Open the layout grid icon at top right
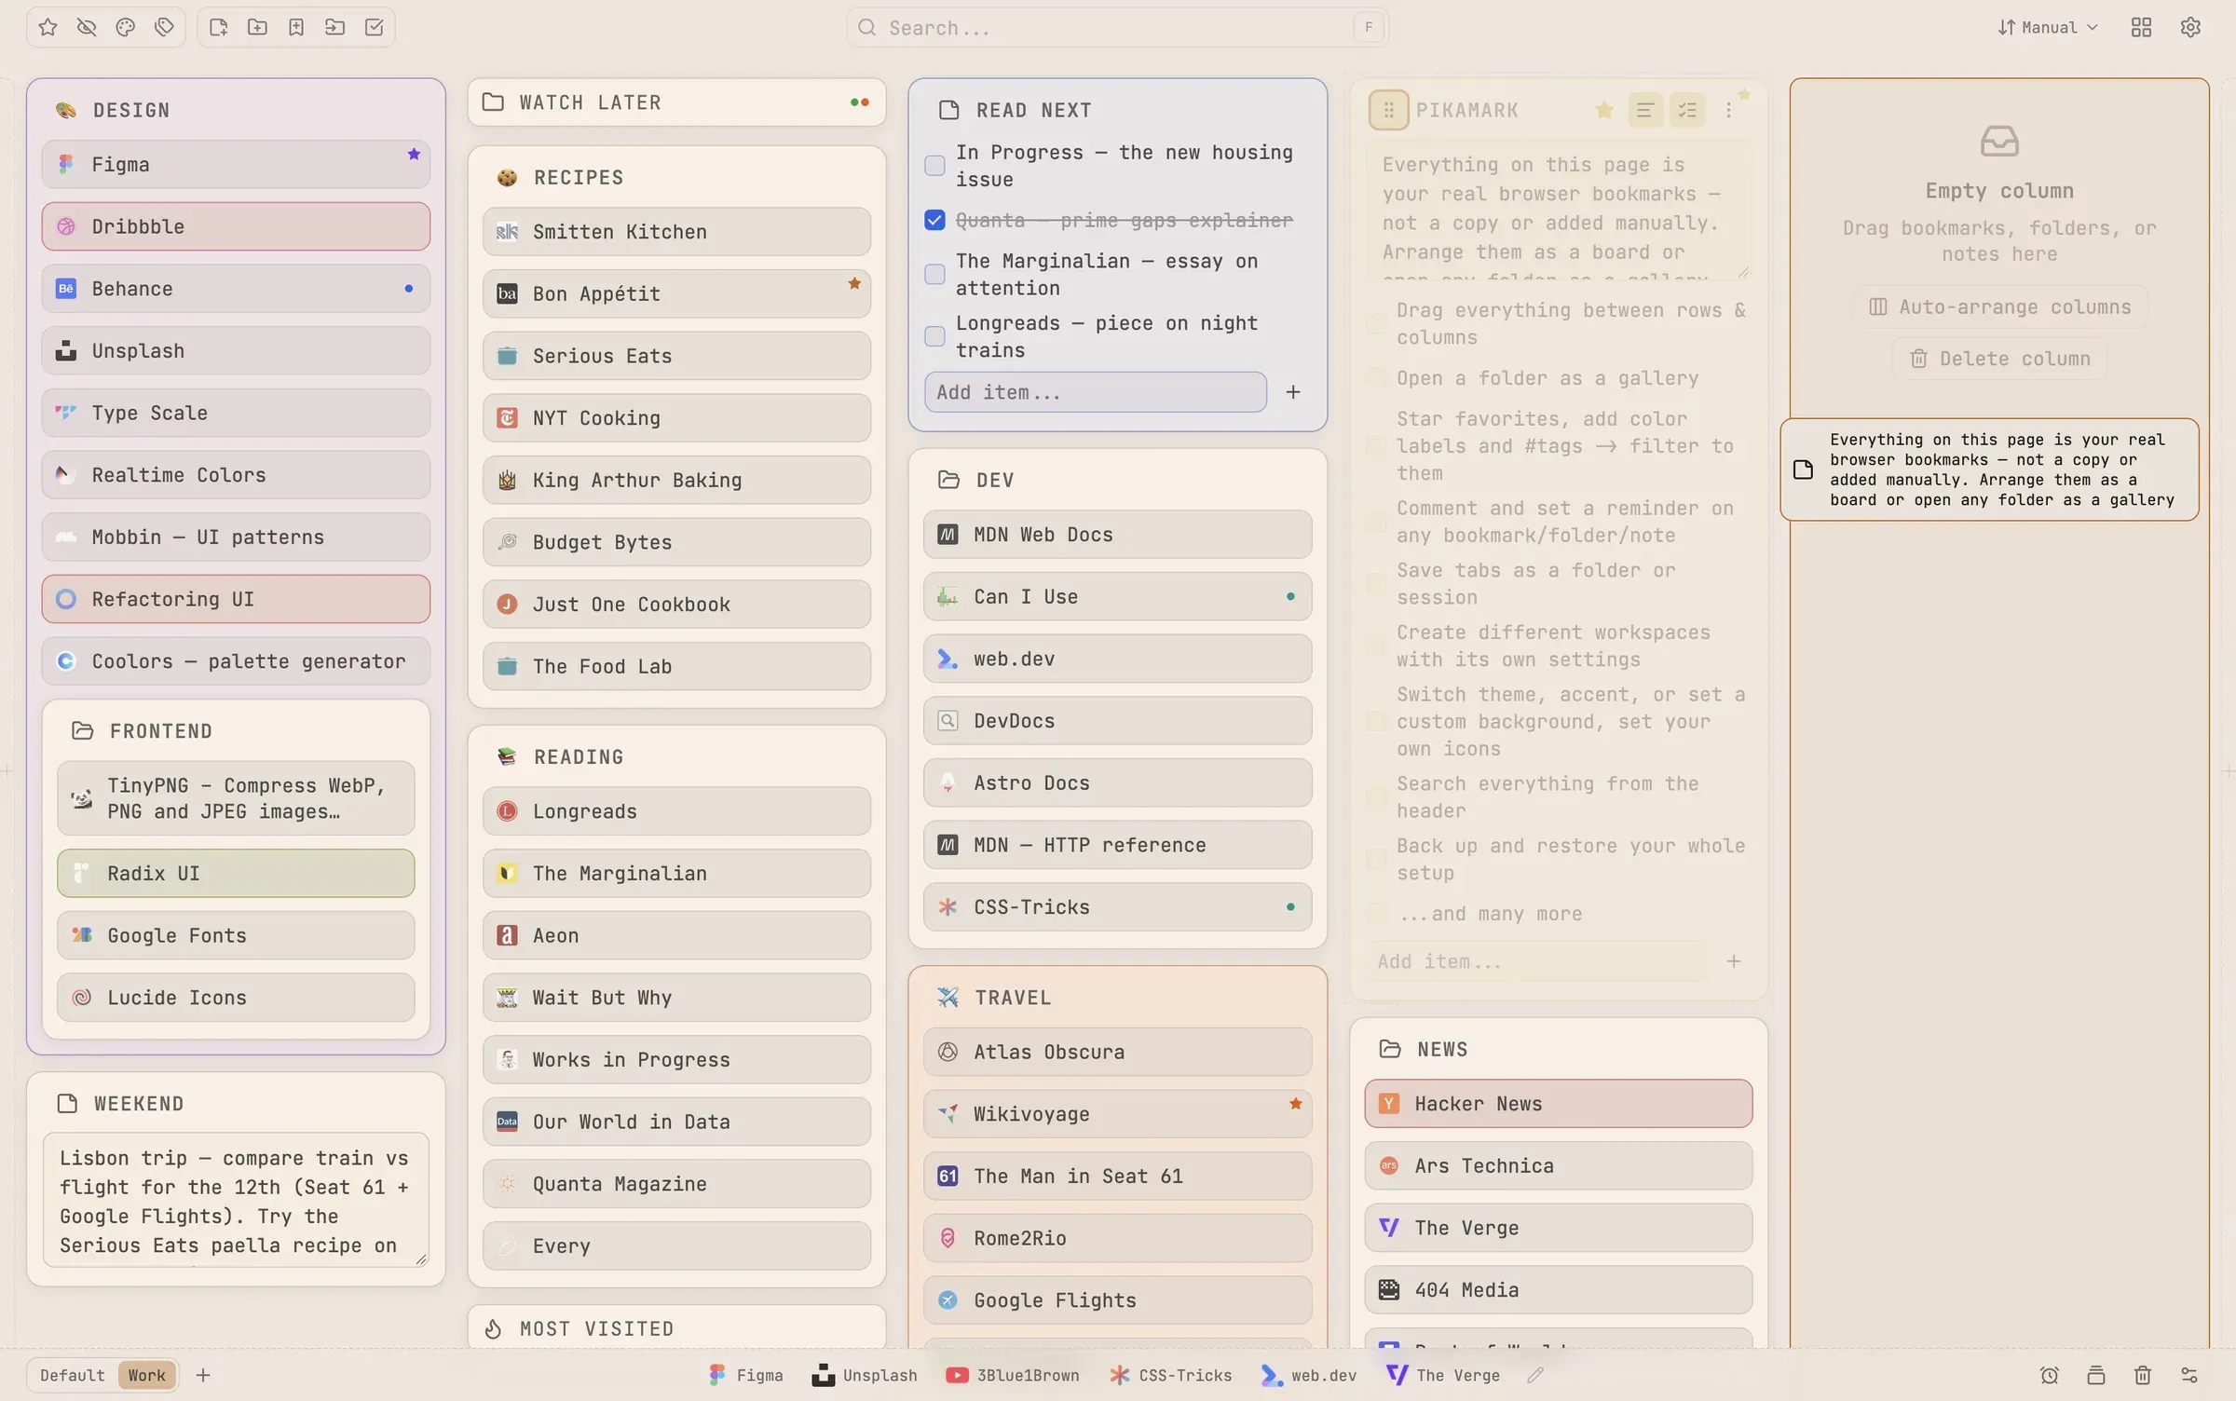2236x1401 pixels. [2141, 27]
